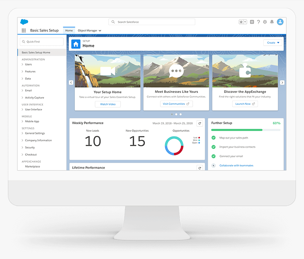Image resolution: width=304 pixels, height=259 pixels.
Task: Click the Weekly Performance date range
Action: pos(173,123)
